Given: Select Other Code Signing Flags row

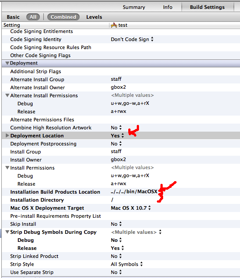Looking at the screenshot, I should (x=121, y=55).
